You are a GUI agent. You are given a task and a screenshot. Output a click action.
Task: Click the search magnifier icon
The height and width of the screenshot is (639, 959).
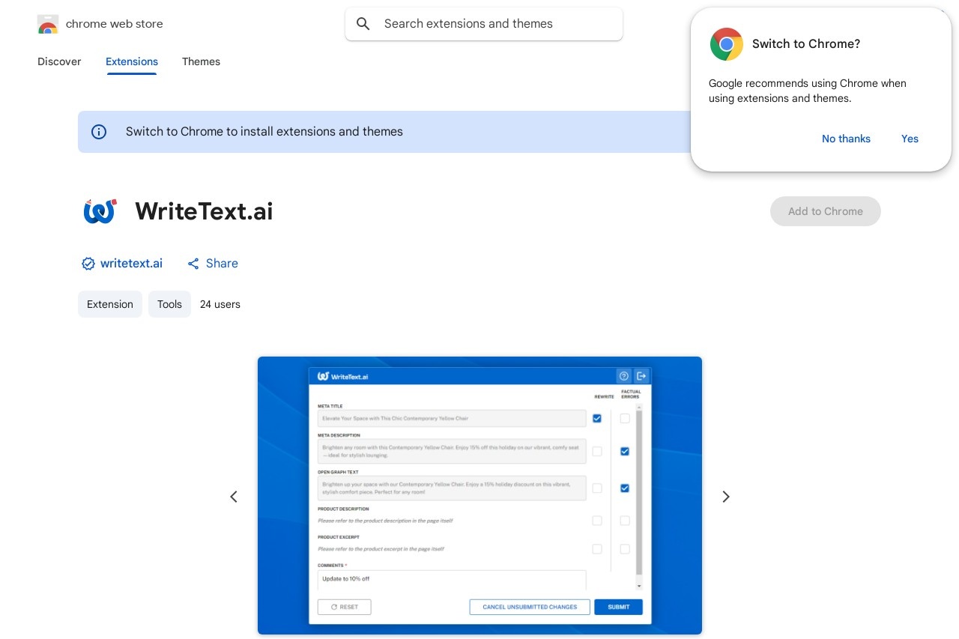click(363, 24)
